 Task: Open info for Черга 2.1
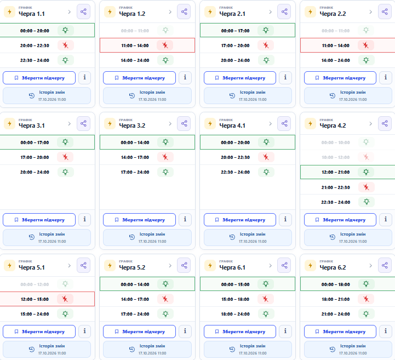coord(285,78)
